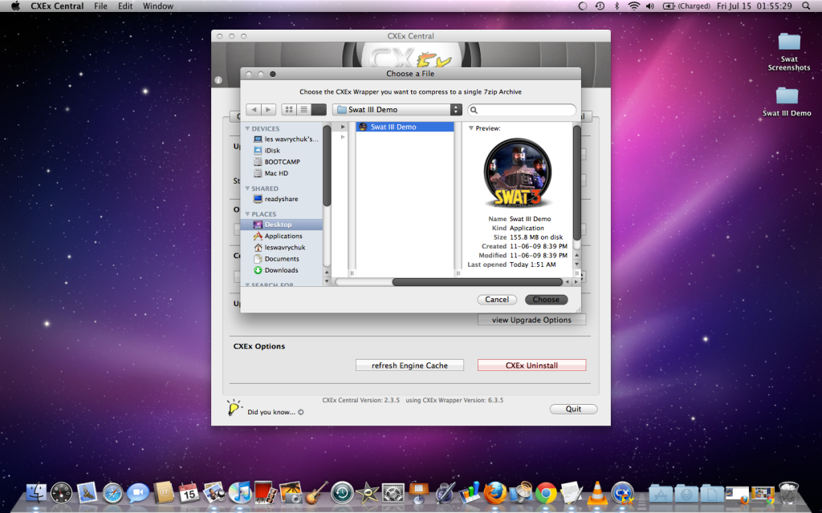Select Mac HD in the sidebar

[271, 173]
